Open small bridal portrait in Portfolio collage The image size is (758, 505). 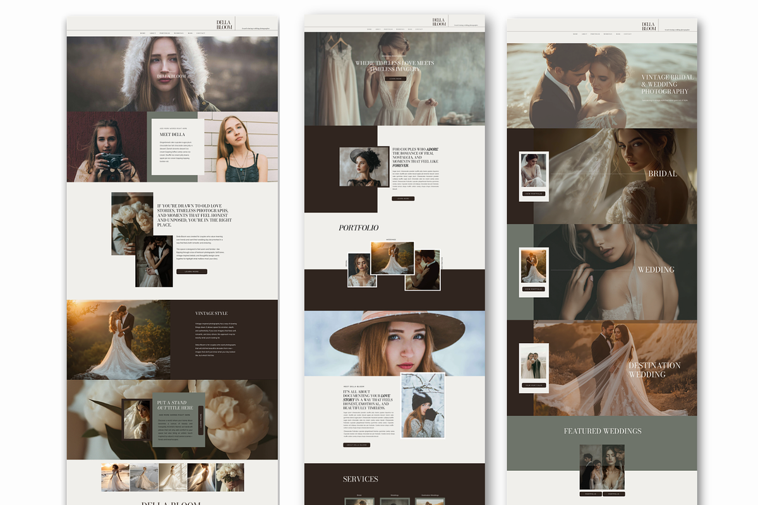362,270
